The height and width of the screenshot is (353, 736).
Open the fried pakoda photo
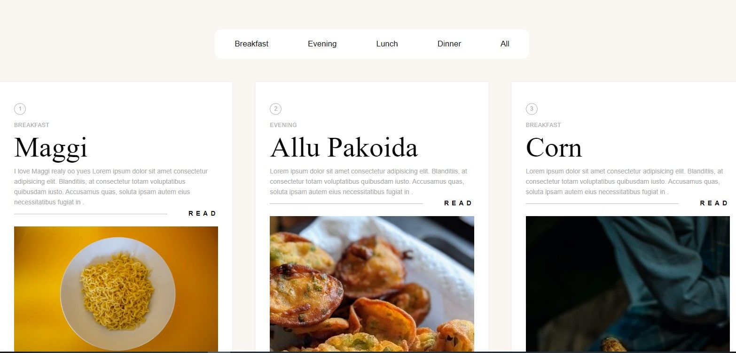pos(372,284)
